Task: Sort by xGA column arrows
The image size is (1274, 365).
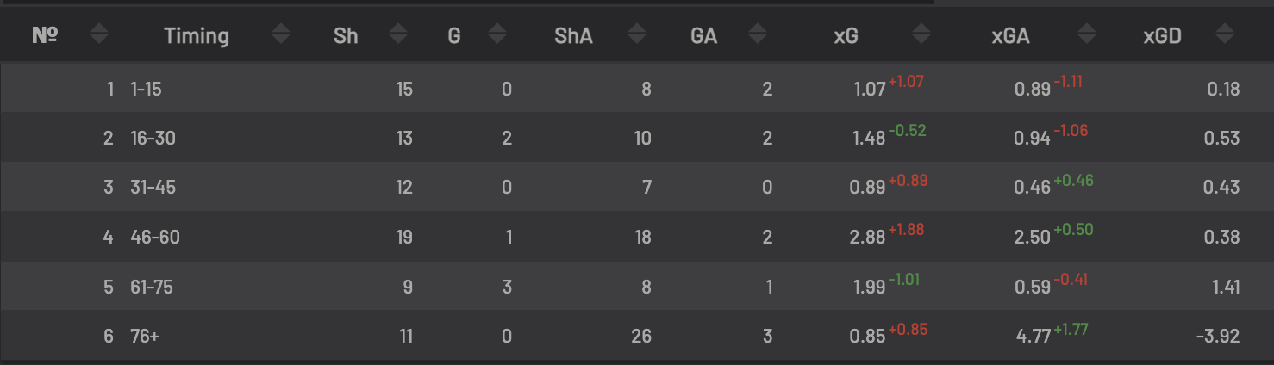Action: tap(1087, 35)
